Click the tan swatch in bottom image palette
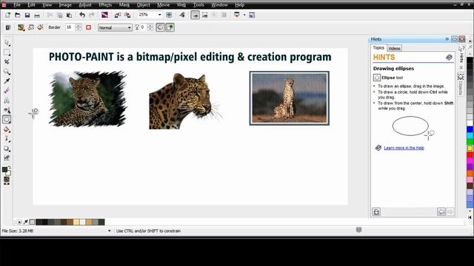The height and width of the screenshot is (266, 474). tap(89, 222)
